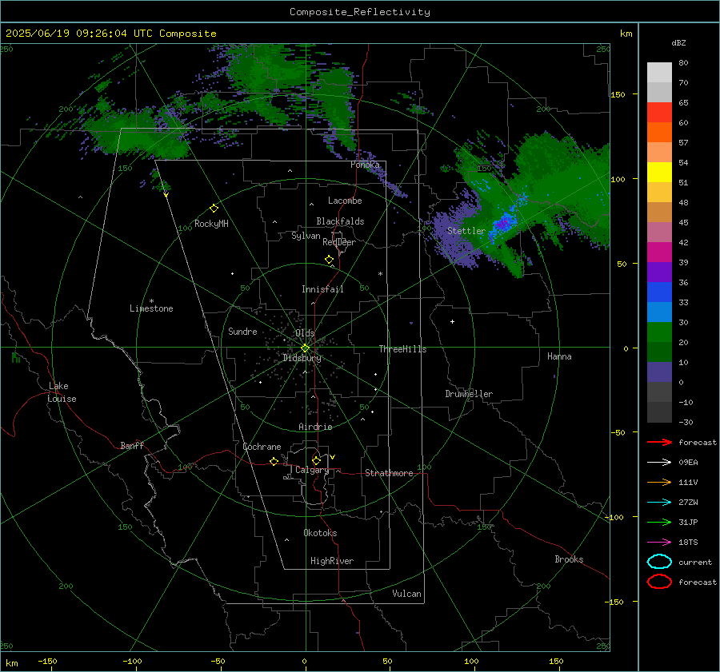Click the Vulcan city label

[x=406, y=594]
